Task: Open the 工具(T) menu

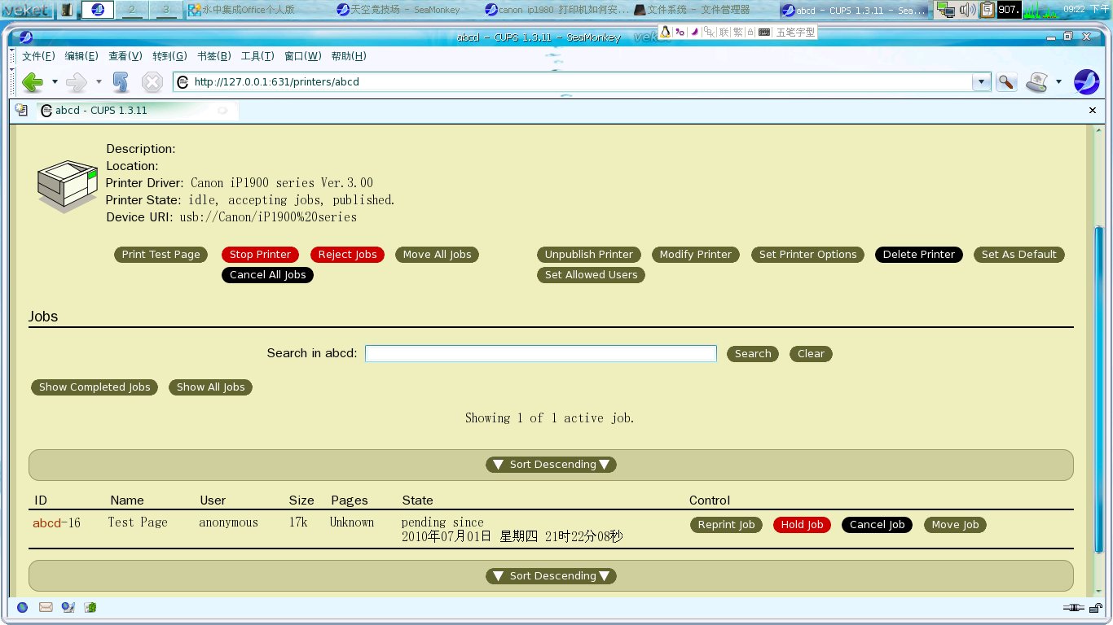Action: 257,56
